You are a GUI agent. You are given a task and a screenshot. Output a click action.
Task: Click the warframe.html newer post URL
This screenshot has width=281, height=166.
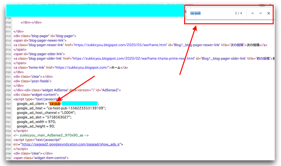pos(120,45)
